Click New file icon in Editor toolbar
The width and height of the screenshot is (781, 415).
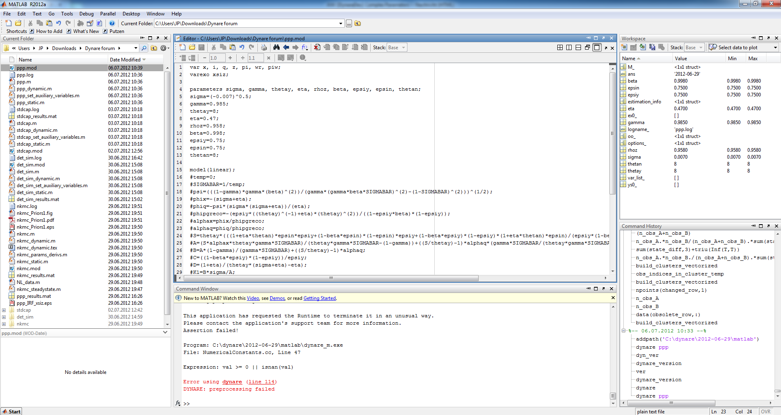click(x=183, y=48)
